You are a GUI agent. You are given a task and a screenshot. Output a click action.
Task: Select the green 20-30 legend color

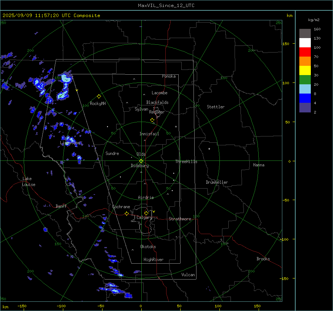pos(305,80)
